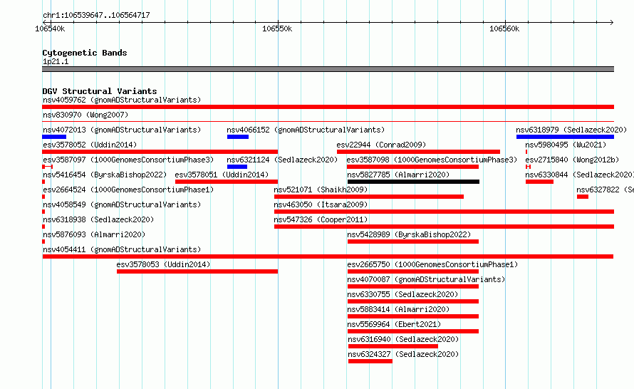Click the red nsv6316940 variant bar
The width and height of the screenshot is (634, 389).
pyautogui.click(x=393, y=346)
